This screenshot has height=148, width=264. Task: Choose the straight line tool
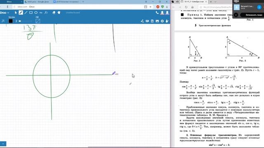coord(26,13)
